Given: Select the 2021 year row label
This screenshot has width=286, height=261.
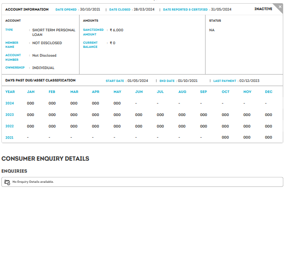Looking at the screenshot, I should coord(10,137).
